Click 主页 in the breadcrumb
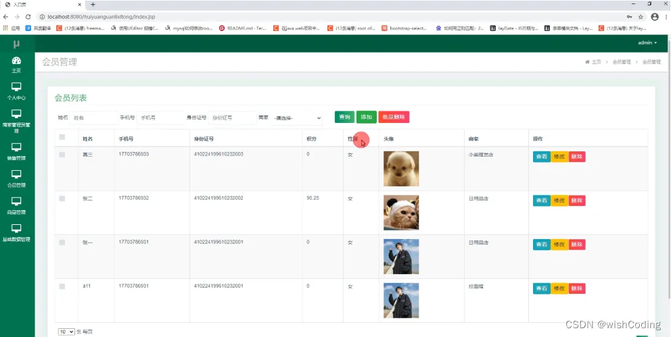This screenshot has height=337, width=671. point(596,62)
